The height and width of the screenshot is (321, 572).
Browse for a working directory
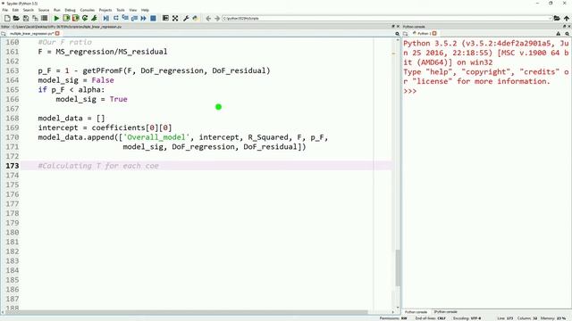pyautogui.click(x=557, y=18)
